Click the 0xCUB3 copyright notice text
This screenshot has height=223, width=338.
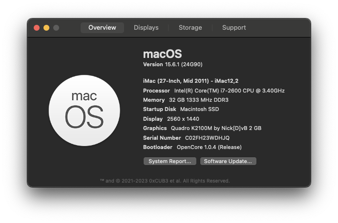point(165,181)
